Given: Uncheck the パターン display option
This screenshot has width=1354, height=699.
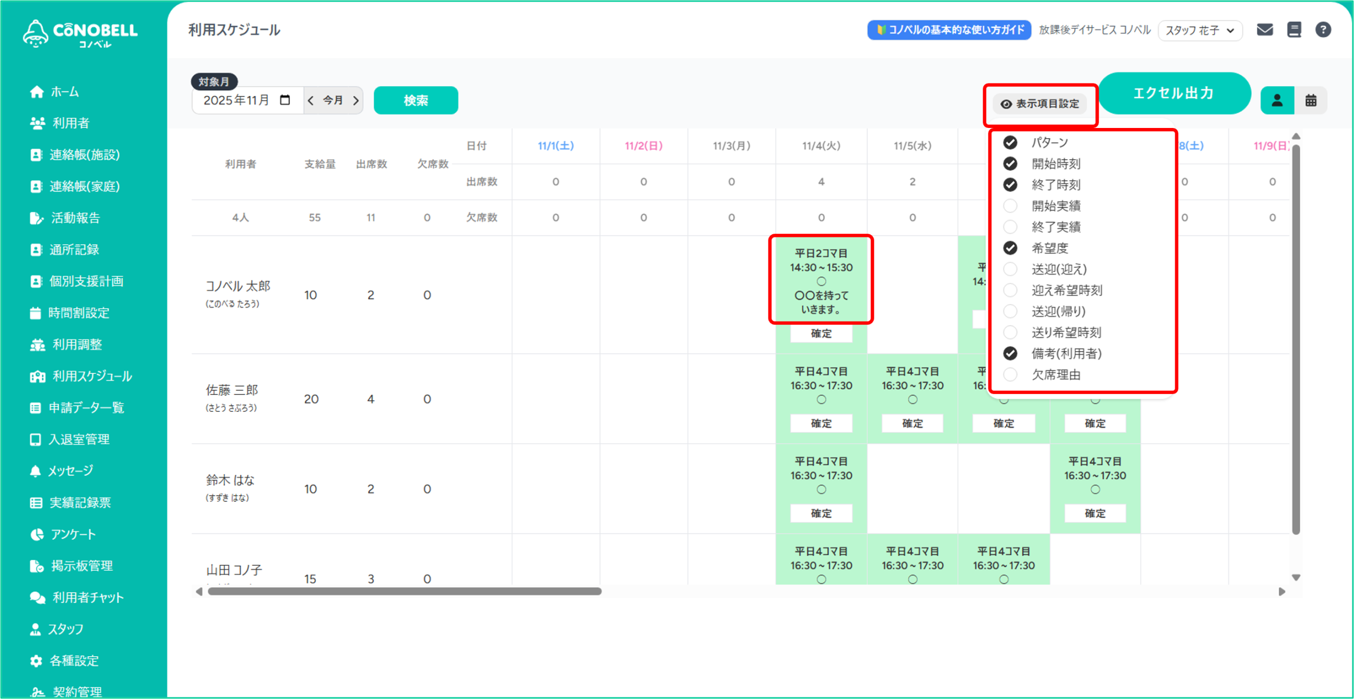Looking at the screenshot, I should pos(1010,143).
